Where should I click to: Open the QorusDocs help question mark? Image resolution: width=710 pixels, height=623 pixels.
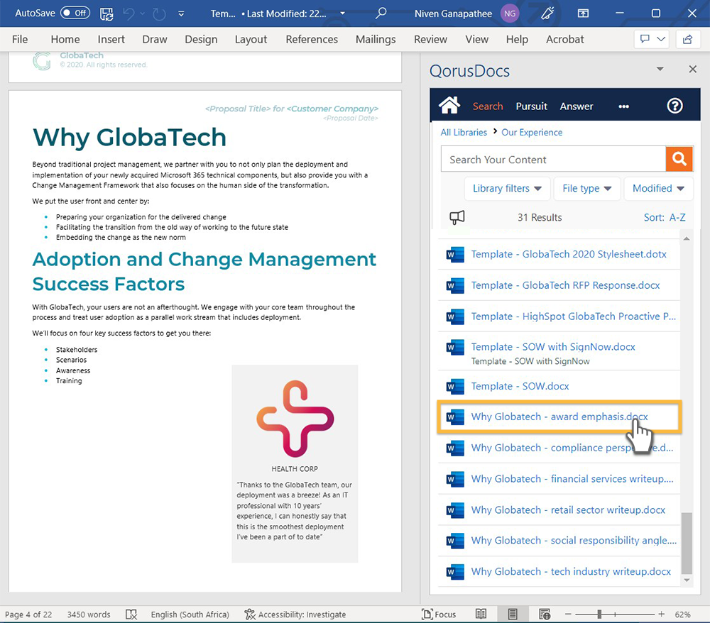pyautogui.click(x=674, y=106)
